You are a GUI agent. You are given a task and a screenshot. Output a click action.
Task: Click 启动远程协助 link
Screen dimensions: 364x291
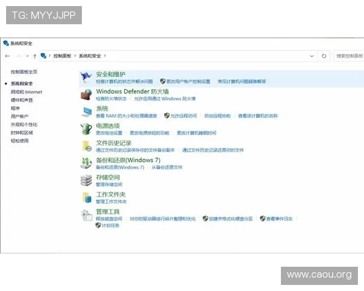(217, 116)
